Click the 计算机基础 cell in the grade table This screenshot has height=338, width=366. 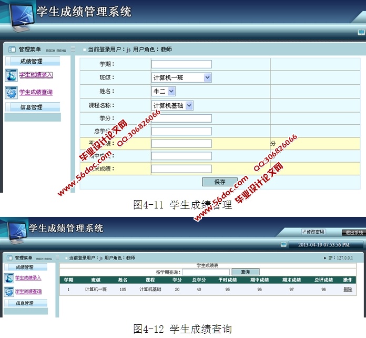[150, 290]
